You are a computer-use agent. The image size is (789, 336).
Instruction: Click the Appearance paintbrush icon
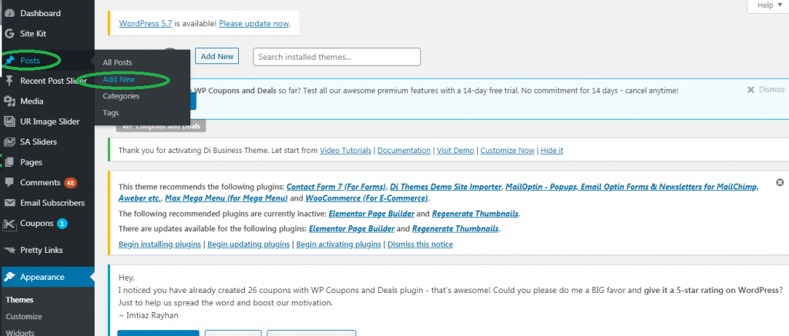click(9, 277)
